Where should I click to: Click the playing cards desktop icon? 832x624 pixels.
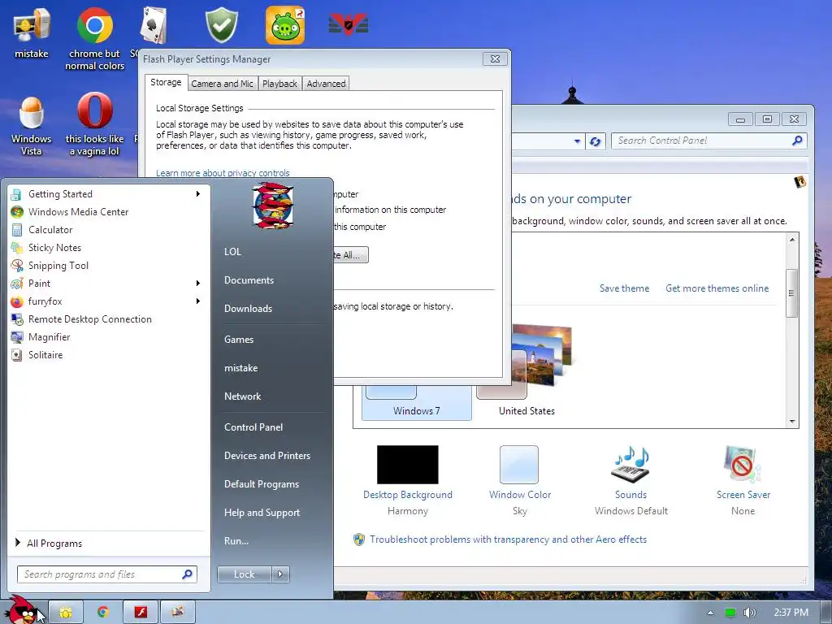[x=154, y=25]
